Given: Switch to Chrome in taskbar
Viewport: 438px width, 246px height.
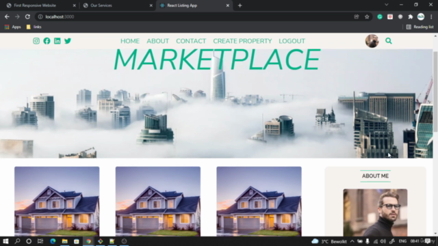Looking at the screenshot, I should (88, 241).
